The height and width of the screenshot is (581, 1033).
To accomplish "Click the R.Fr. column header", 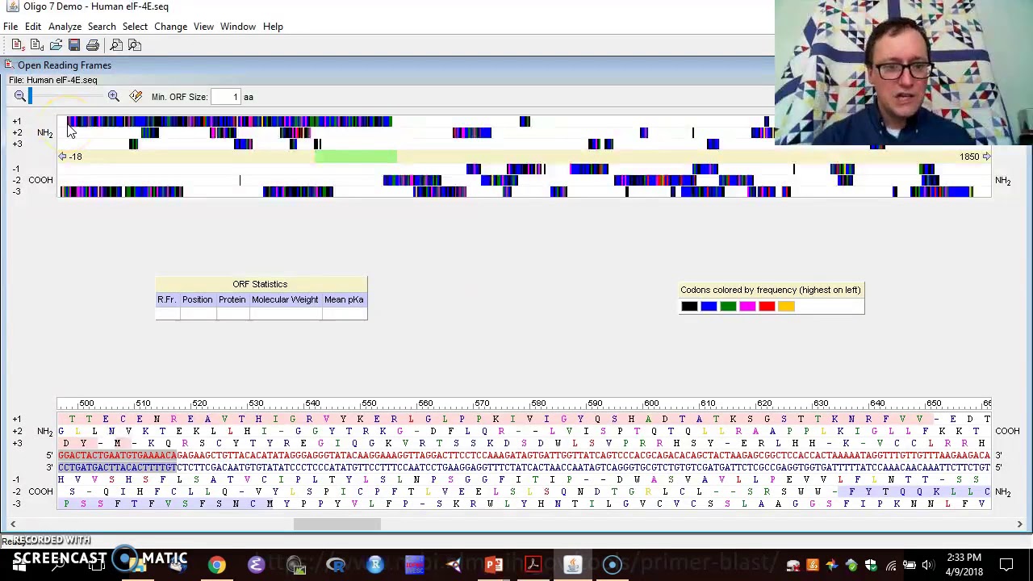I will click(166, 299).
